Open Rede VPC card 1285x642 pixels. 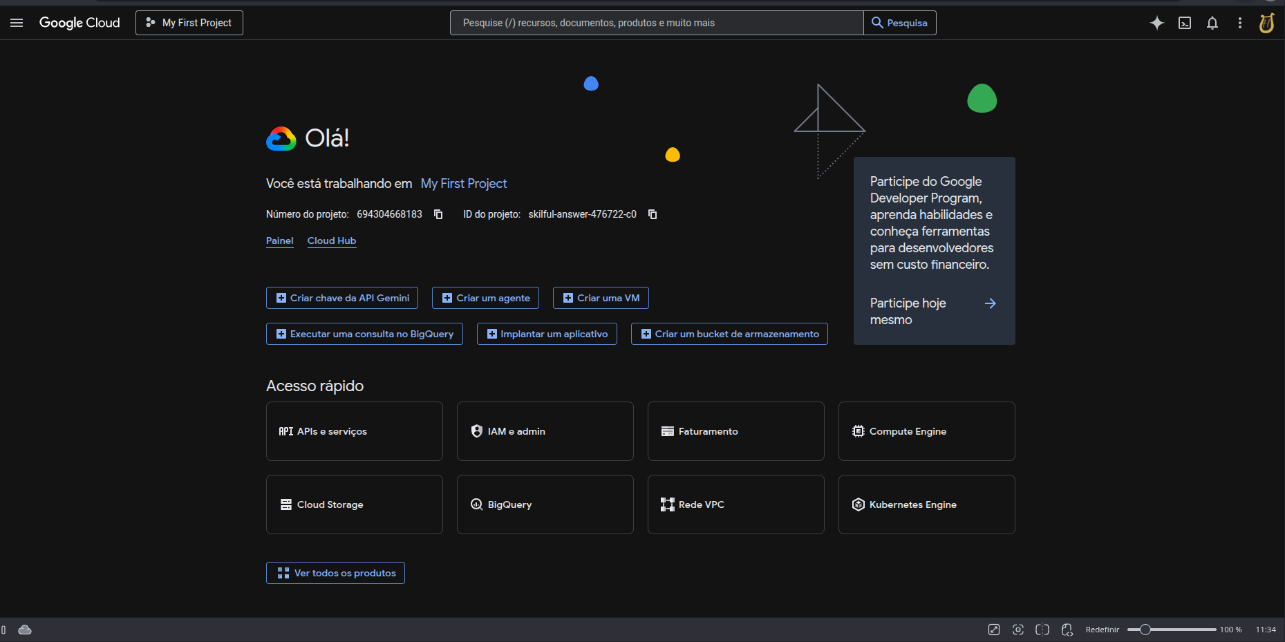[736, 504]
